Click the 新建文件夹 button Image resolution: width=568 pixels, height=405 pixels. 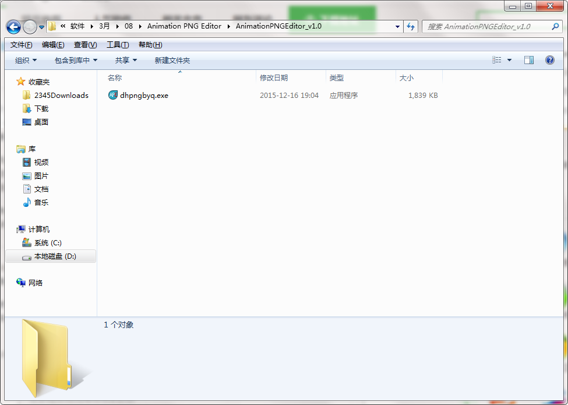coord(172,61)
